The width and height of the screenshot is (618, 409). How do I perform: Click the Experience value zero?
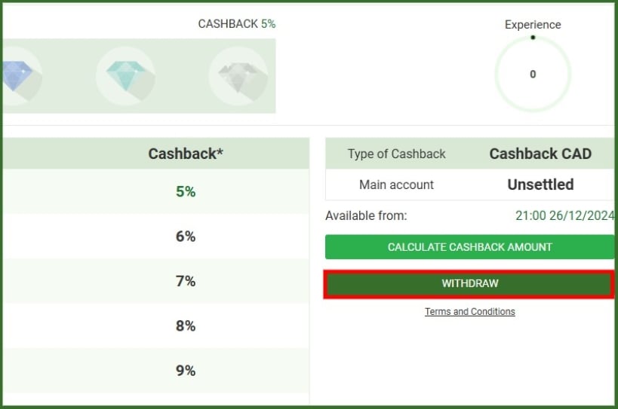click(533, 75)
